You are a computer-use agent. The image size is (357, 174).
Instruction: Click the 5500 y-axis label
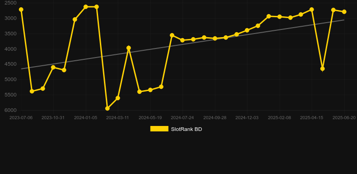(x=10, y=95)
